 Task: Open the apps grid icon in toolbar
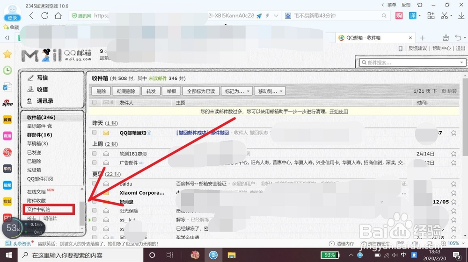coord(431,15)
